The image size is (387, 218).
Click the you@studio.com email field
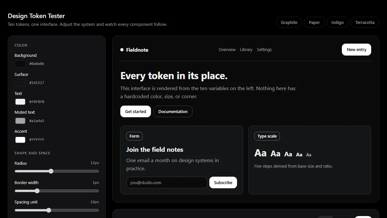[x=167, y=182]
